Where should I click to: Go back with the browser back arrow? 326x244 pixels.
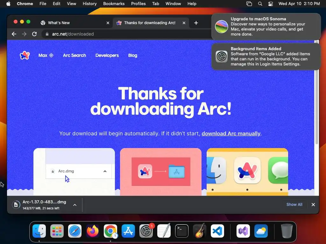pos(14,34)
